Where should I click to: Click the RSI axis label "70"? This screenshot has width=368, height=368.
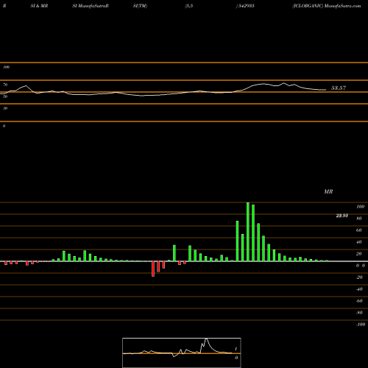click(x=5, y=85)
